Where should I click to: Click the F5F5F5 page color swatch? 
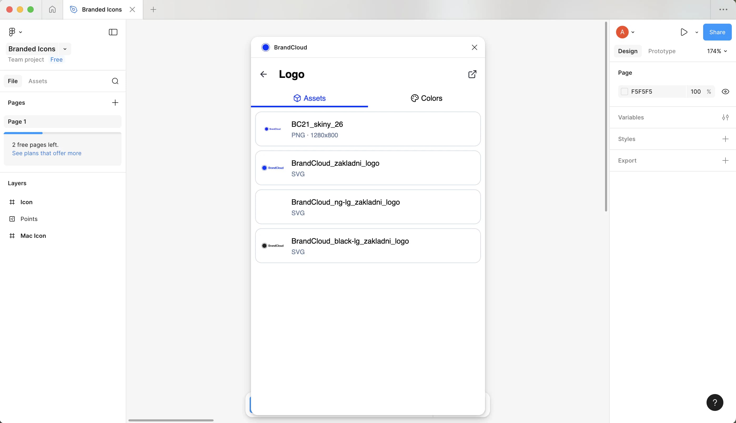click(624, 92)
